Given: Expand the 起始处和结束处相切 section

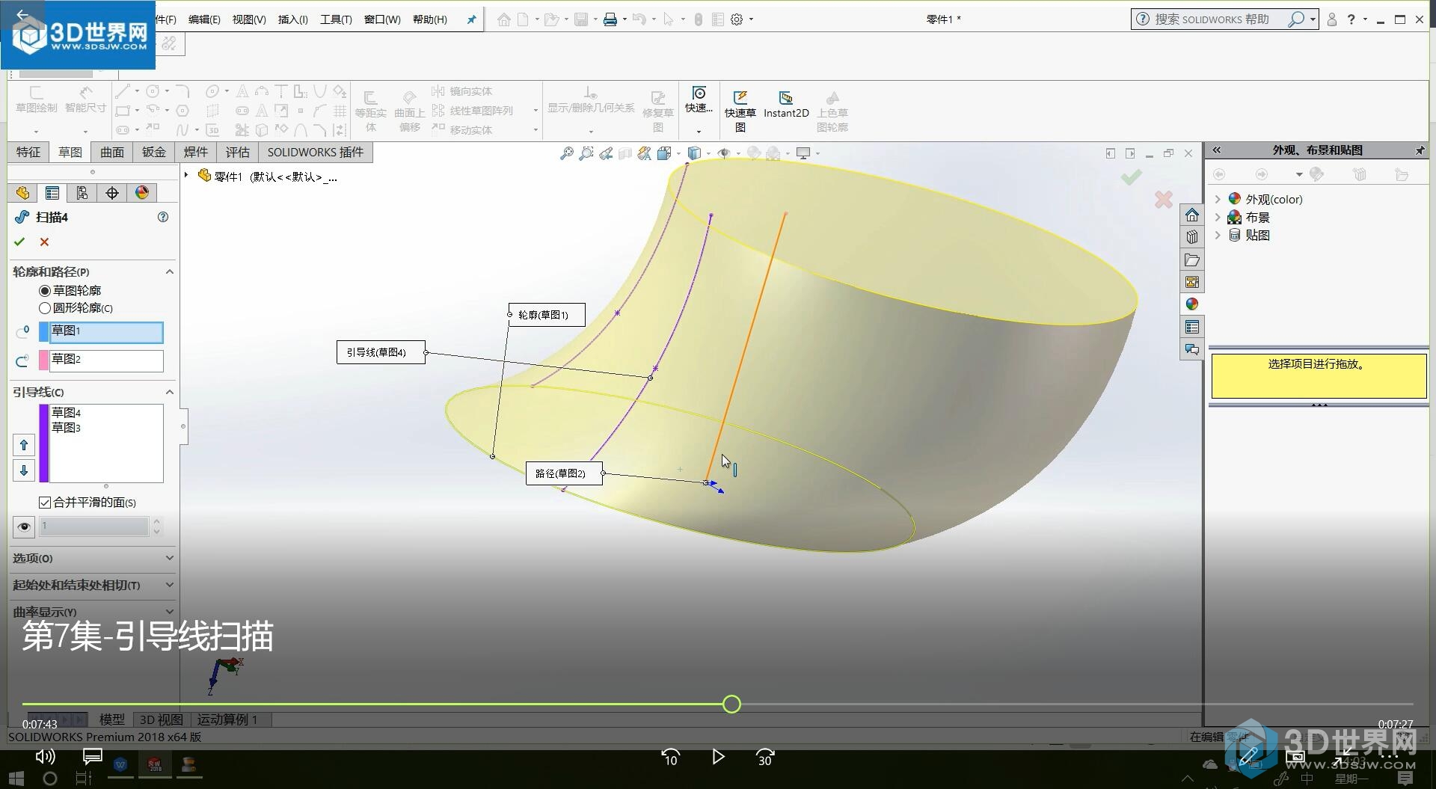Looking at the screenshot, I should (170, 585).
